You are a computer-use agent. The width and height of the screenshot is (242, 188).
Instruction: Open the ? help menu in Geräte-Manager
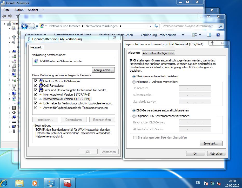tap(43, 10)
